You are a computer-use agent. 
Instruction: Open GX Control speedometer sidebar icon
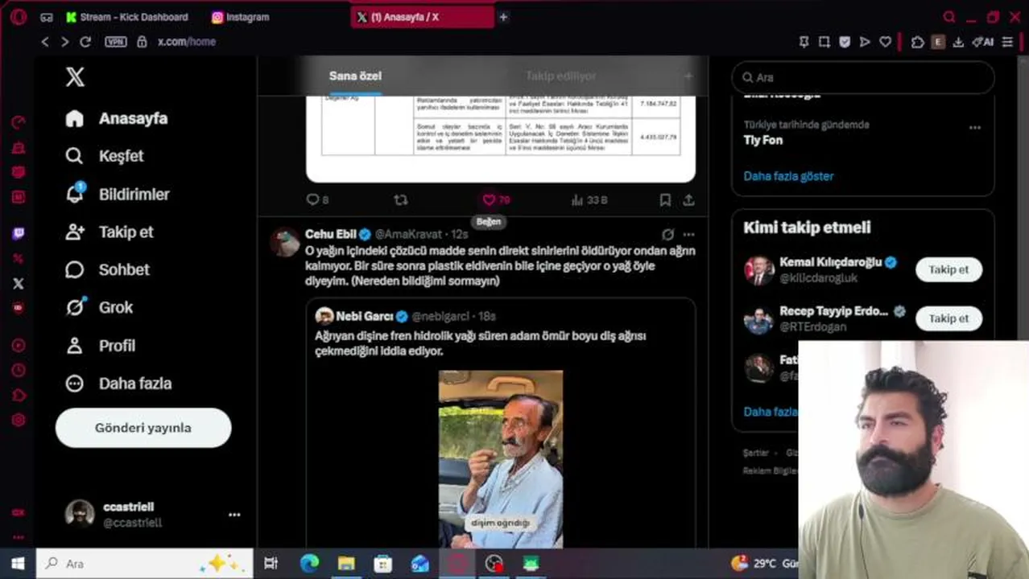18,122
